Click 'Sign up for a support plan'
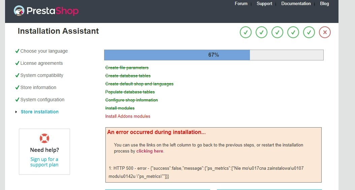Image resolution: width=355 pixels, height=190 pixels. (44, 162)
